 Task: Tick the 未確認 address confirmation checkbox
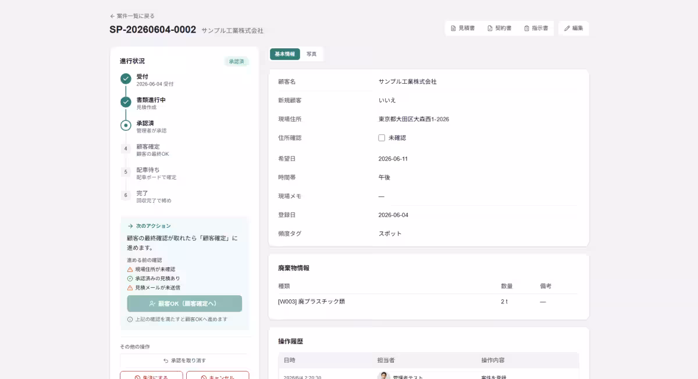click(x=382, y=138)
